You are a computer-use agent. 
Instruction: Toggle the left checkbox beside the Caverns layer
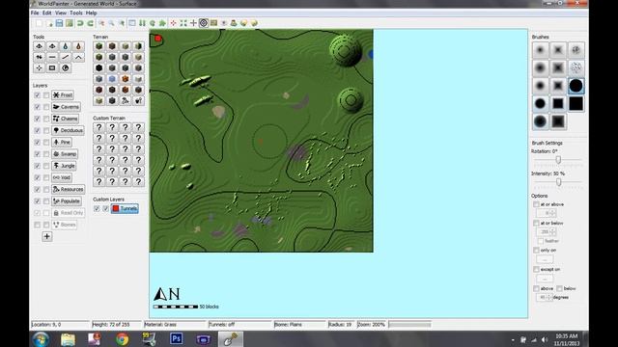(37, 107)
